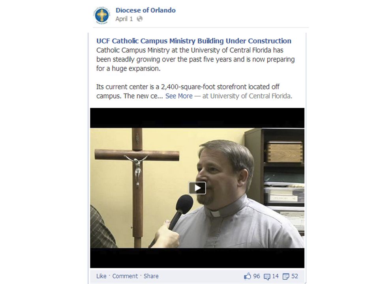Click Comment under the video
379x284 pixels.
(125, 276)
